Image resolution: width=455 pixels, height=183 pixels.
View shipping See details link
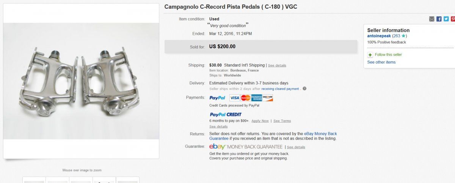277,65
